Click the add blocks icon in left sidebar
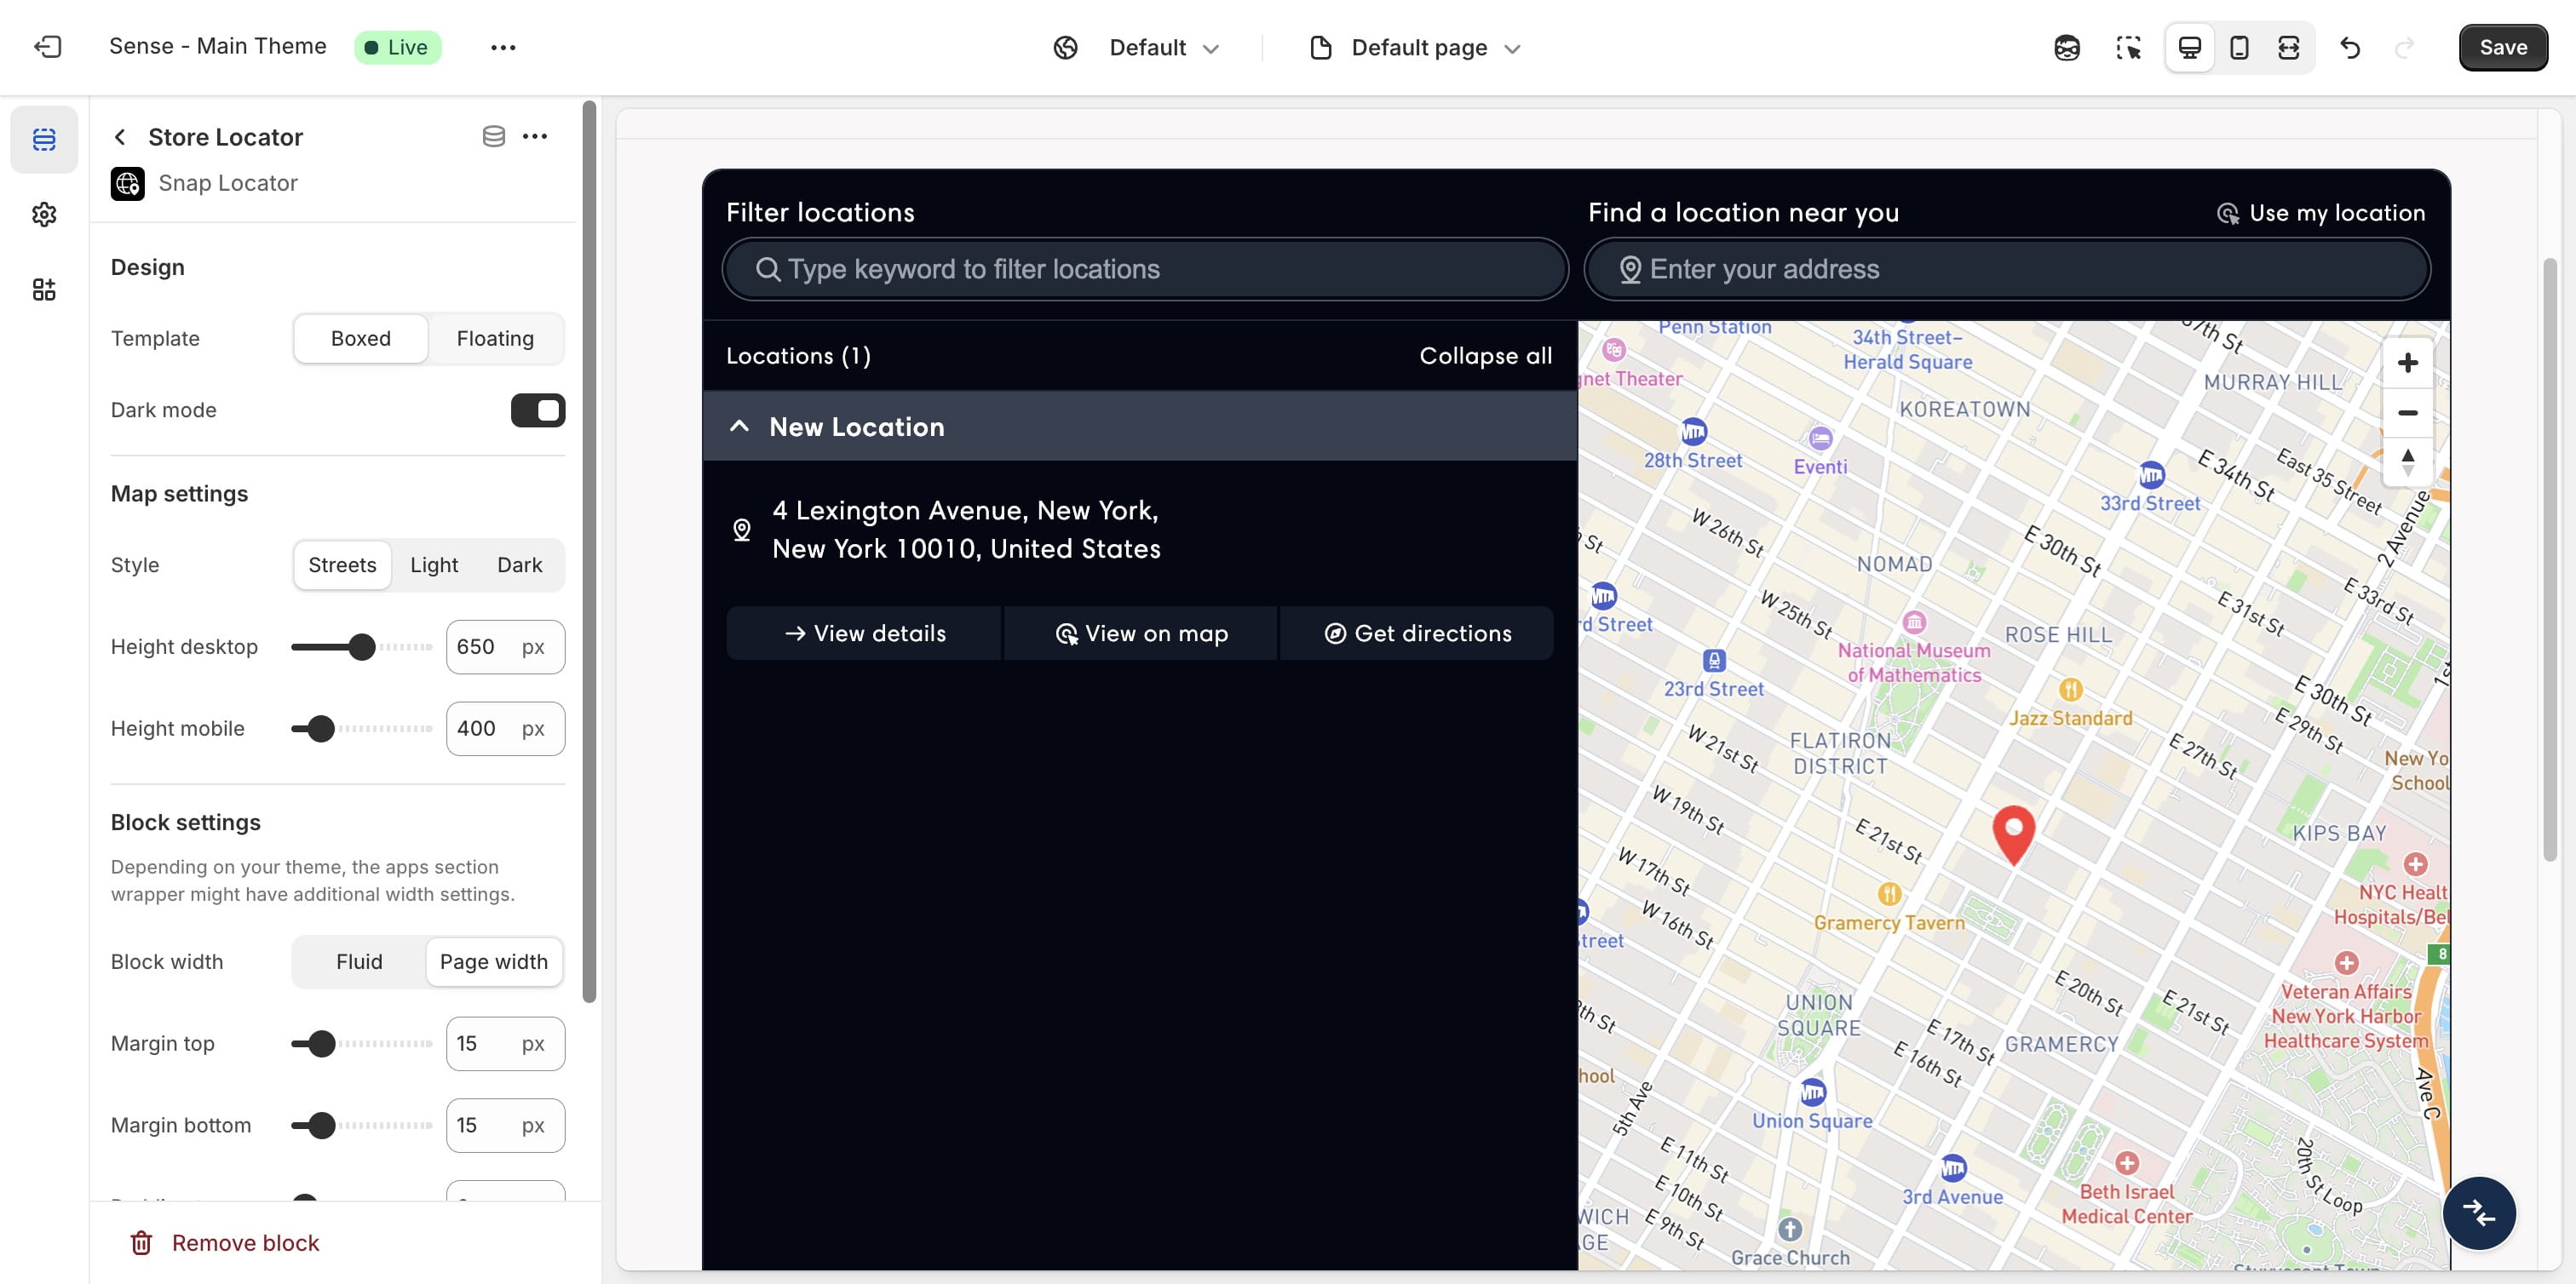2576x1284 pixels. point(44,289)
